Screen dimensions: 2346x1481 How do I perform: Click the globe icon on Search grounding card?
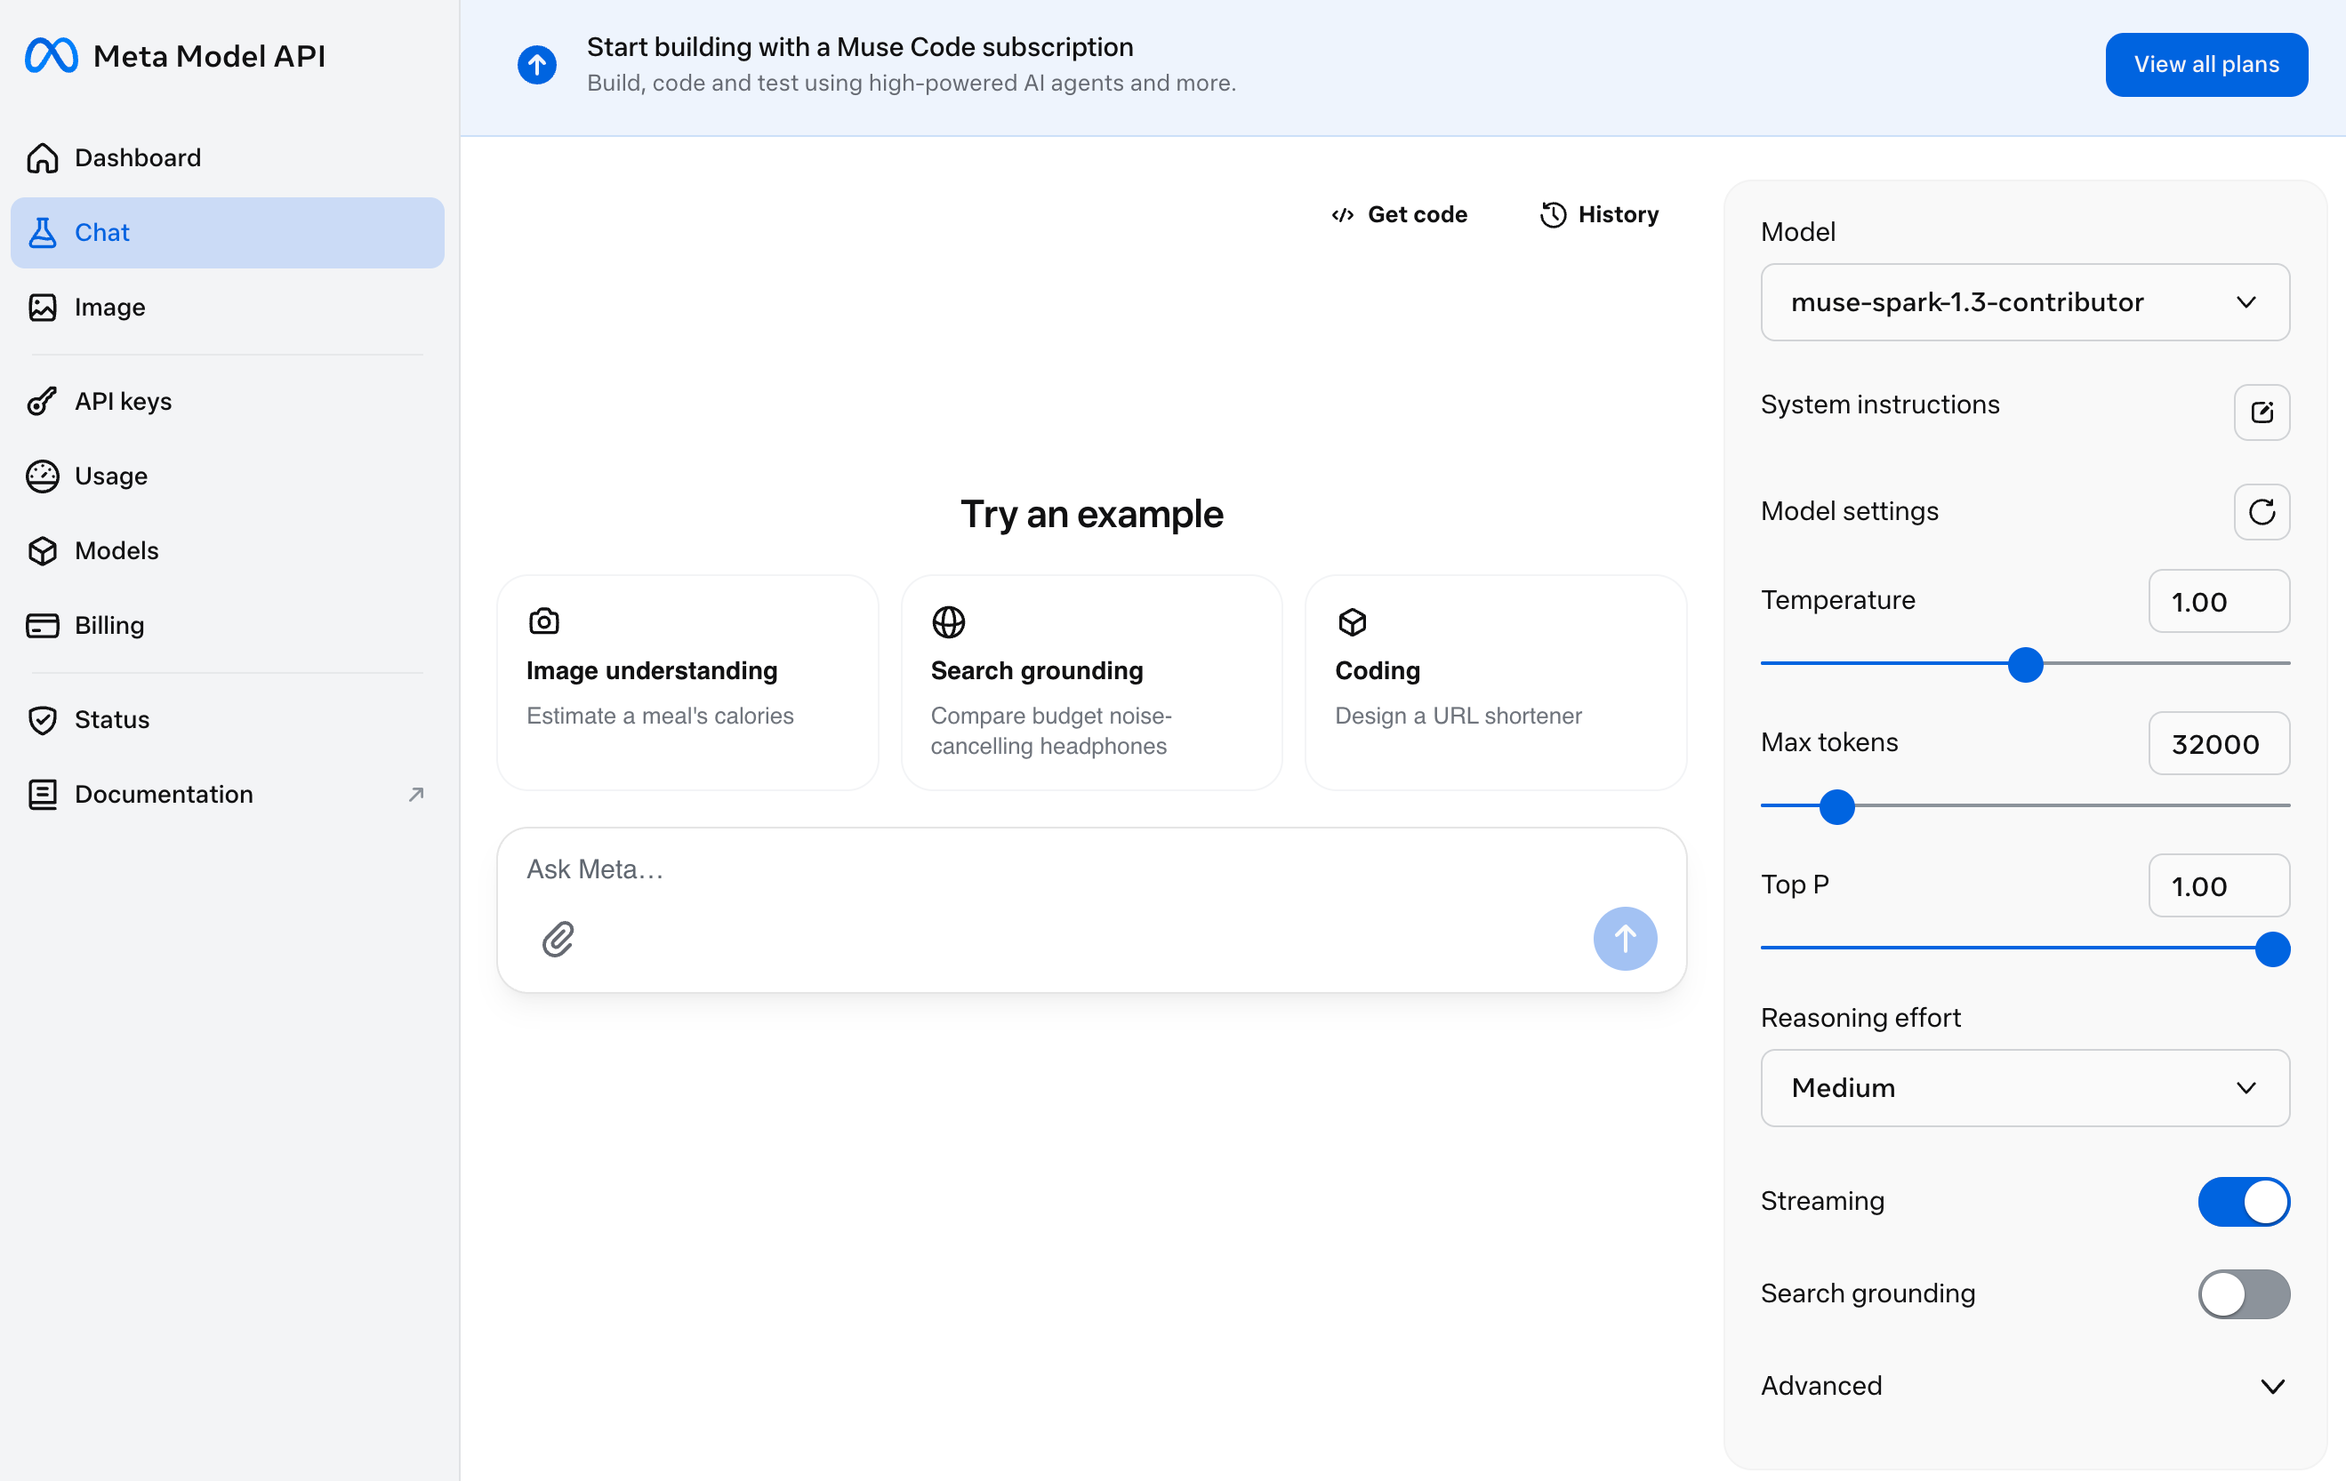(948, 621)
